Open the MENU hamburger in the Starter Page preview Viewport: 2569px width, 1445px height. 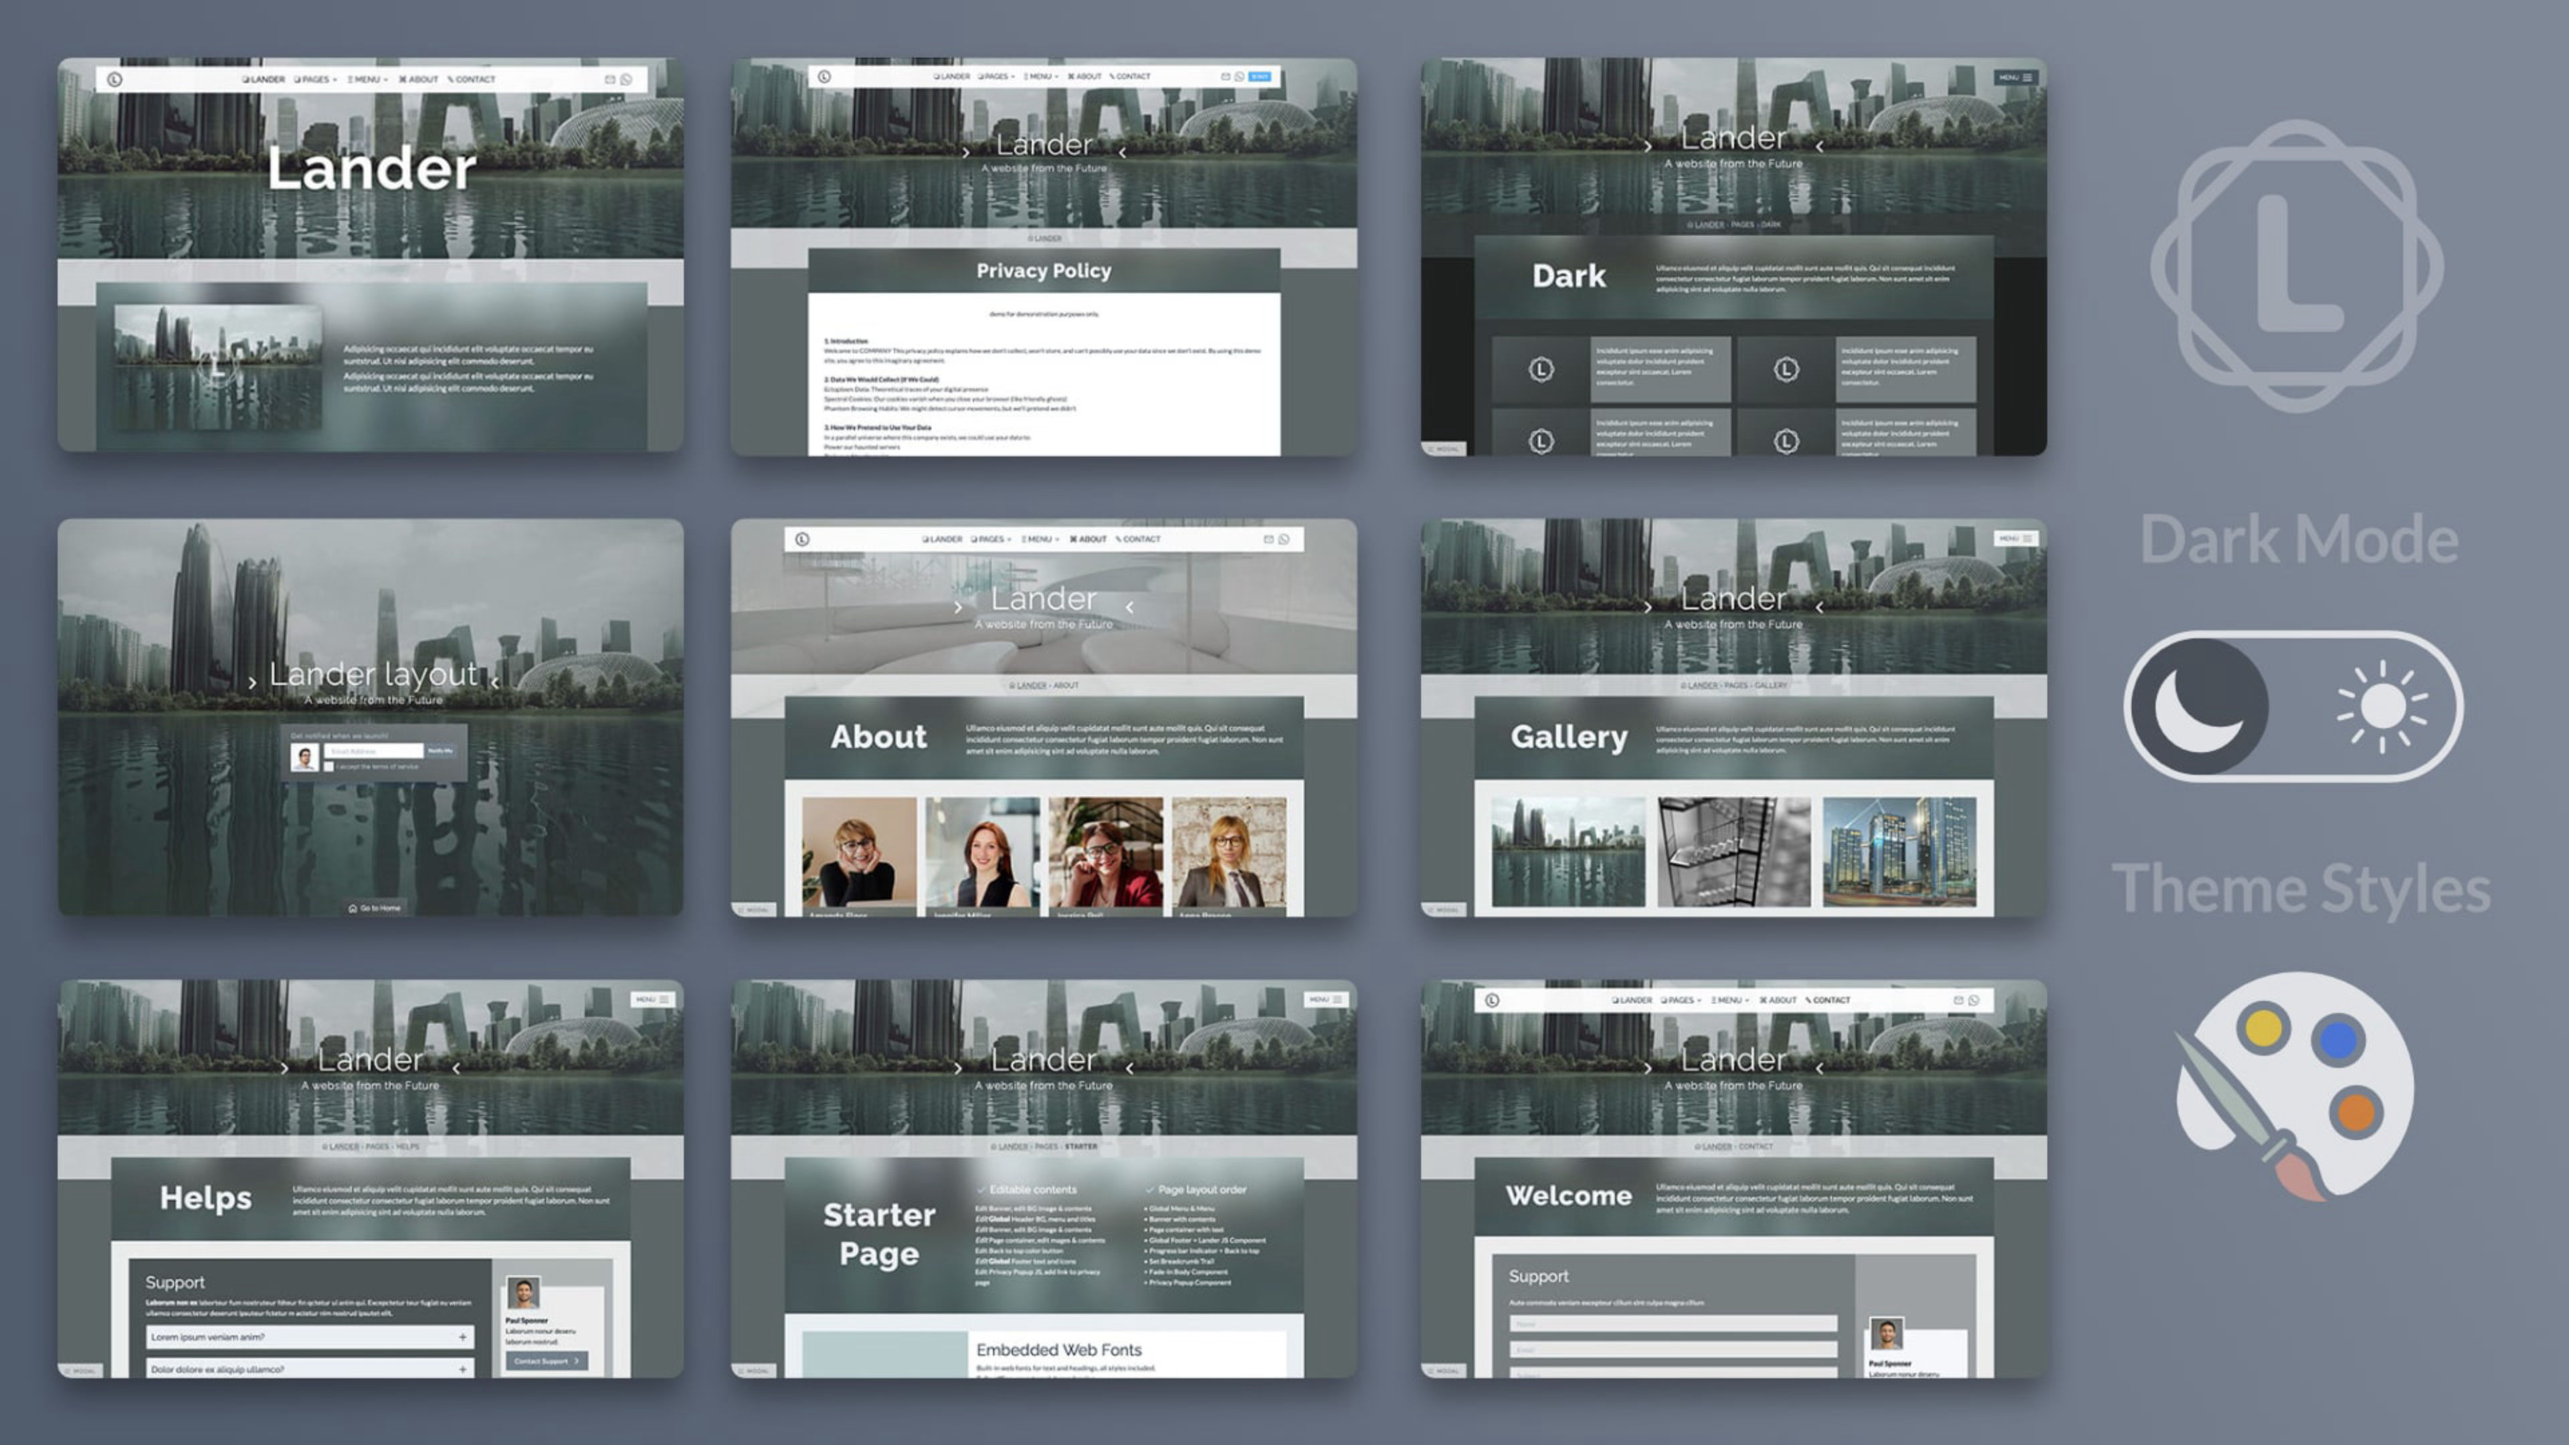pyautogui.click(x=1325, y=998)
